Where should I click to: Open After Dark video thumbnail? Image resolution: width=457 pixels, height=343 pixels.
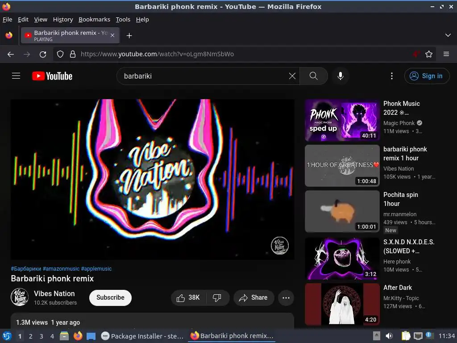click(342, 304)
